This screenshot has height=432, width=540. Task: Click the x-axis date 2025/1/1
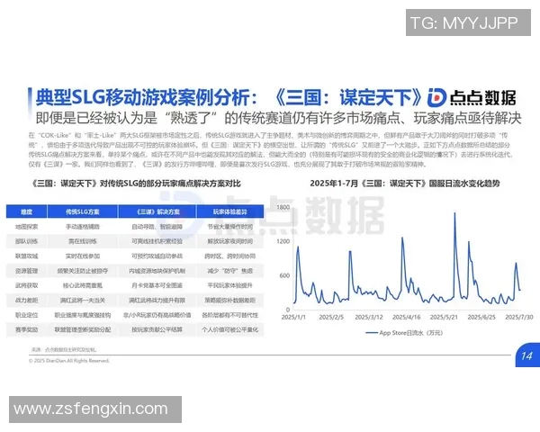point(293,317)
